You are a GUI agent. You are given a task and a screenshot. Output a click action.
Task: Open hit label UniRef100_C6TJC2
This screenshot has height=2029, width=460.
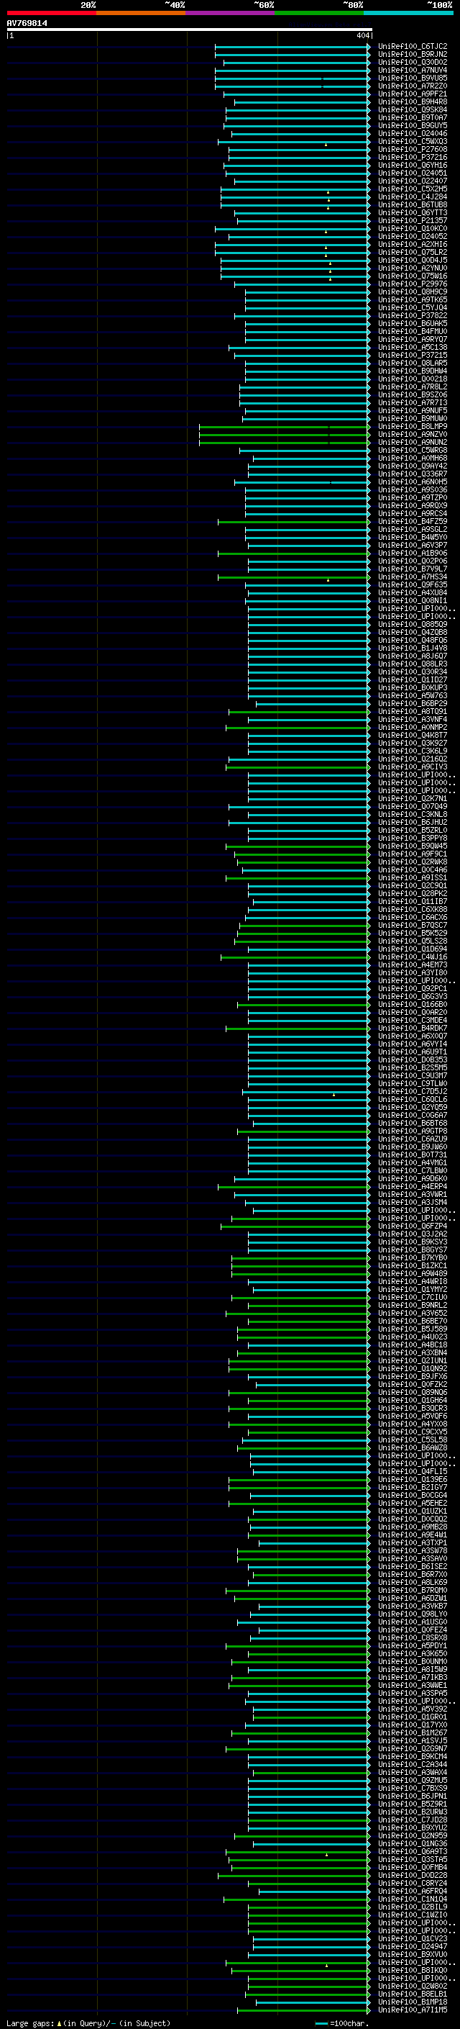point(412,47)
